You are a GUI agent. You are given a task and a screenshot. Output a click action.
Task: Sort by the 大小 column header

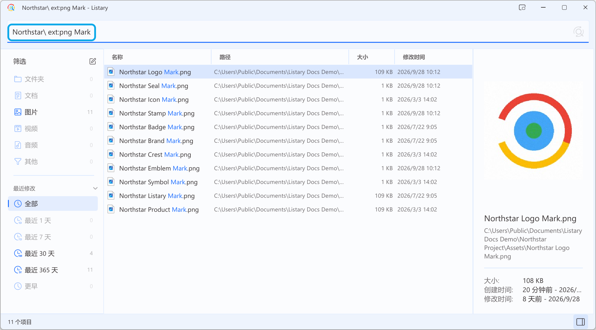pos(372,57)
